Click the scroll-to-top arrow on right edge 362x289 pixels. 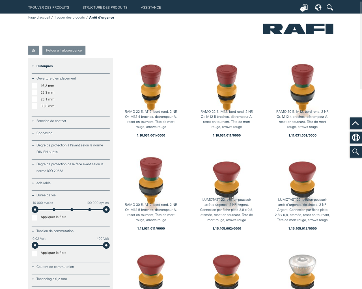[356, 123]
